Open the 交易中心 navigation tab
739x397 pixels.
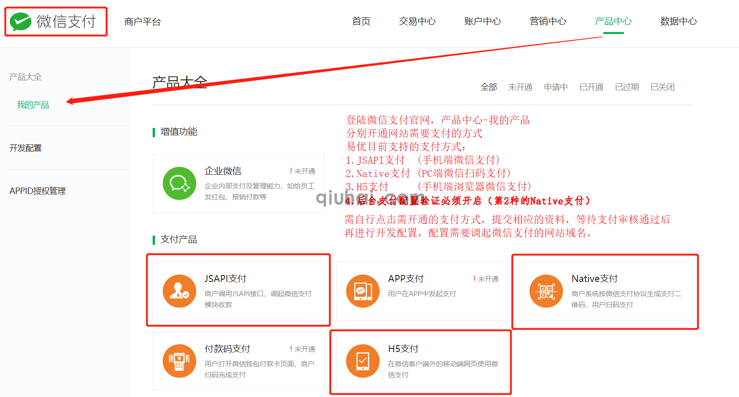[417, 21]
